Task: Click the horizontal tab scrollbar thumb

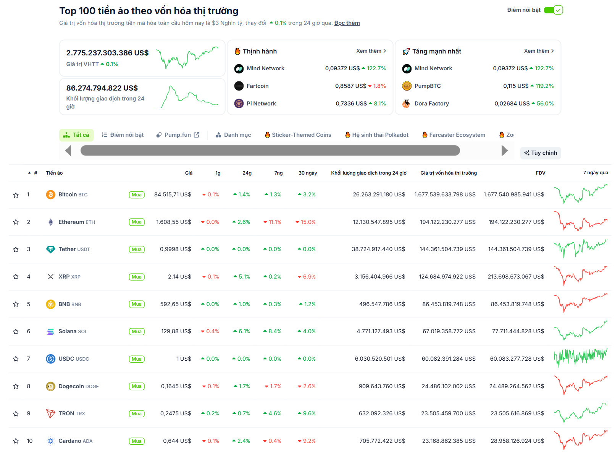Action: (270, 151)
